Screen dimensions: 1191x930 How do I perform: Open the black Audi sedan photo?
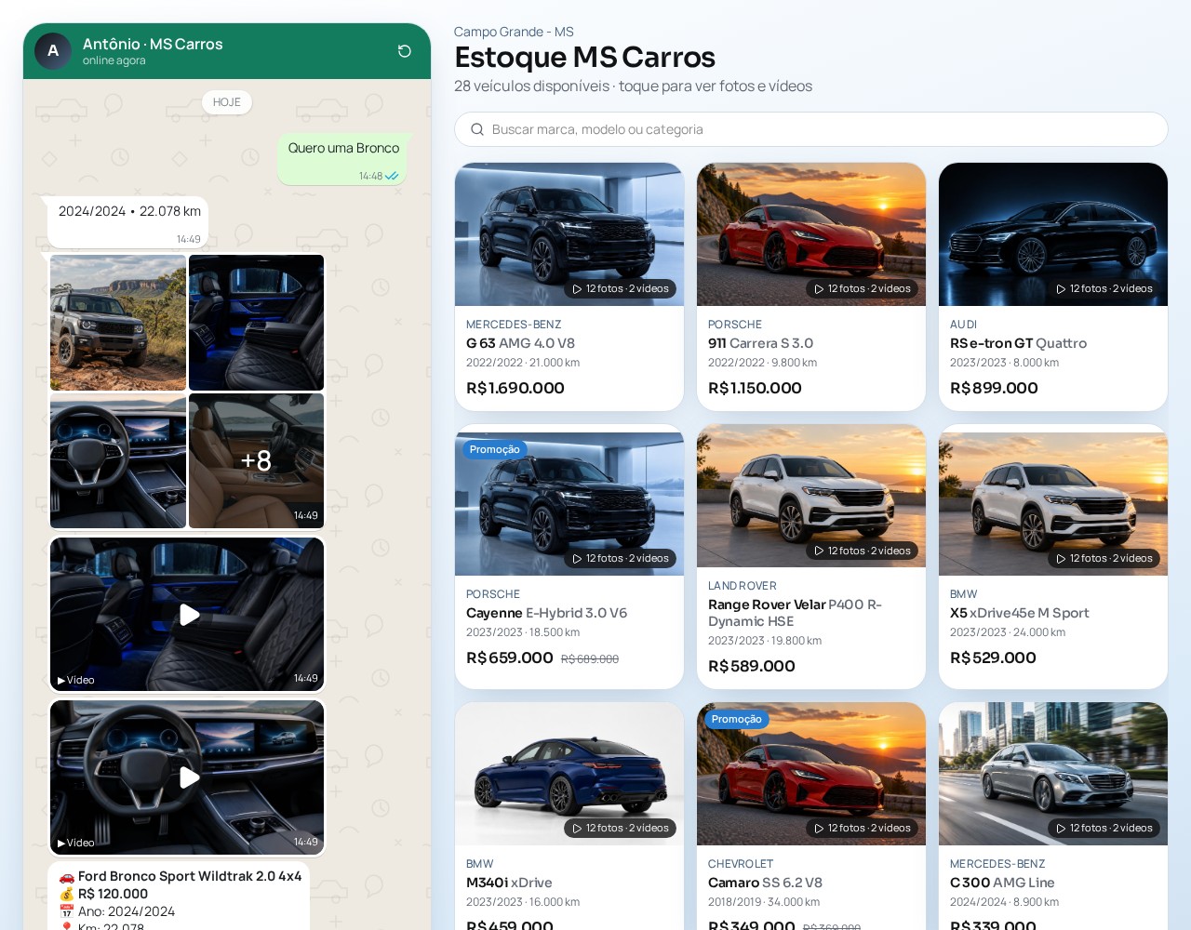(x=1053, y=234)
